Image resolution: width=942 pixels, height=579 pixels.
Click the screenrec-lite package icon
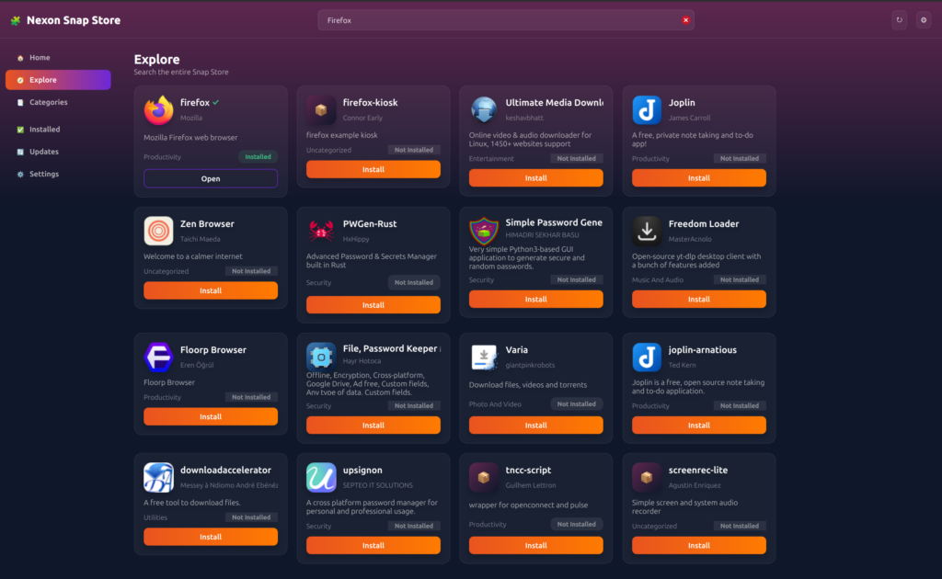click(x=647, y=477)
